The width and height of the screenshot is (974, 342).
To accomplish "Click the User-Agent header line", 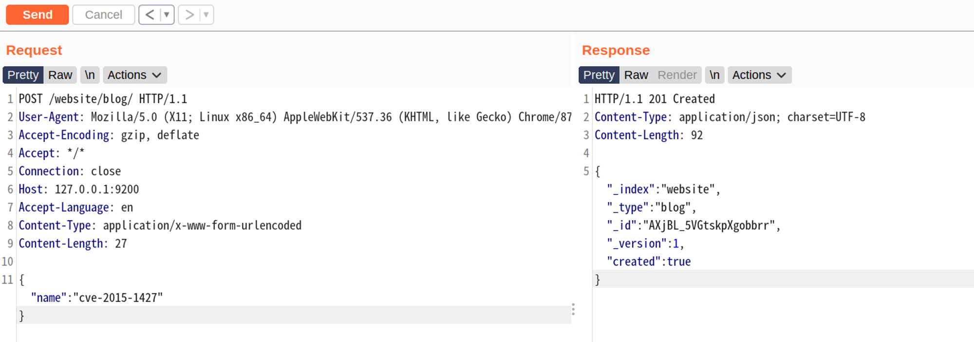I will pos(295,117).
